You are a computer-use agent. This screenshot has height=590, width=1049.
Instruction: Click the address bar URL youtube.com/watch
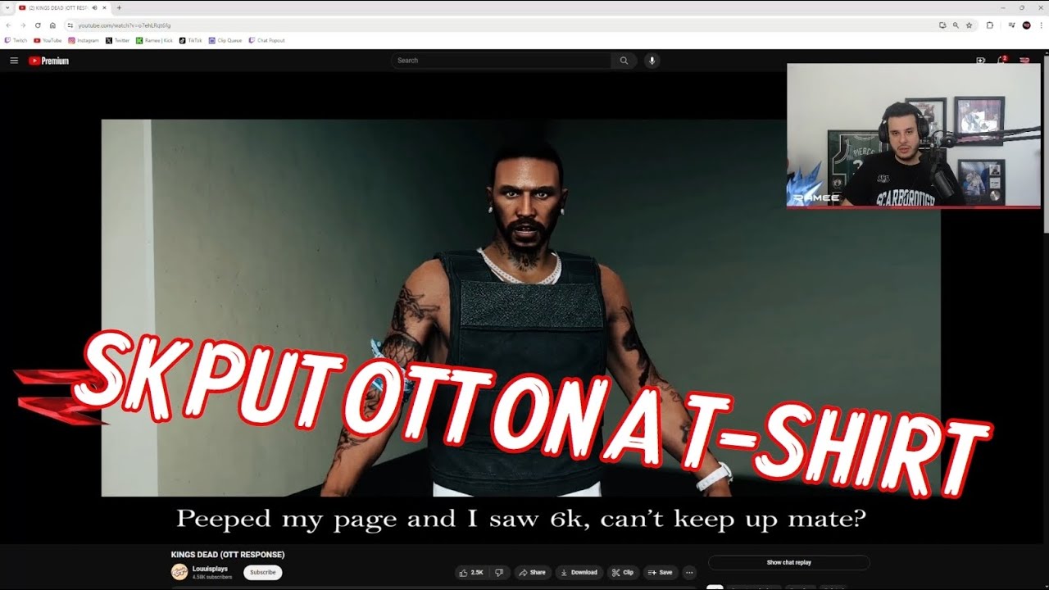coord(125,25)
